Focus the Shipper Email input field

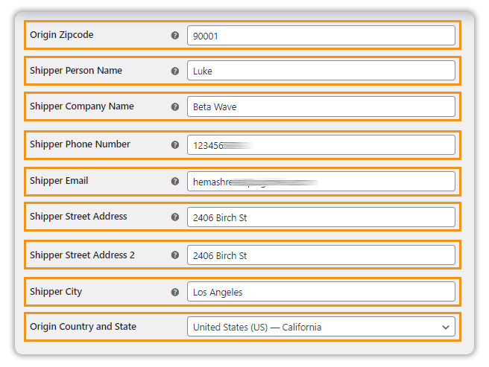point(321,182)
